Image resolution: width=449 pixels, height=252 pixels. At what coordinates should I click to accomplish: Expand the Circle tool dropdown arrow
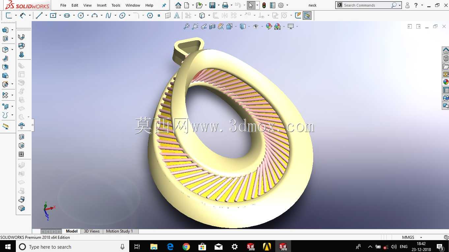(x=87, y=16)
